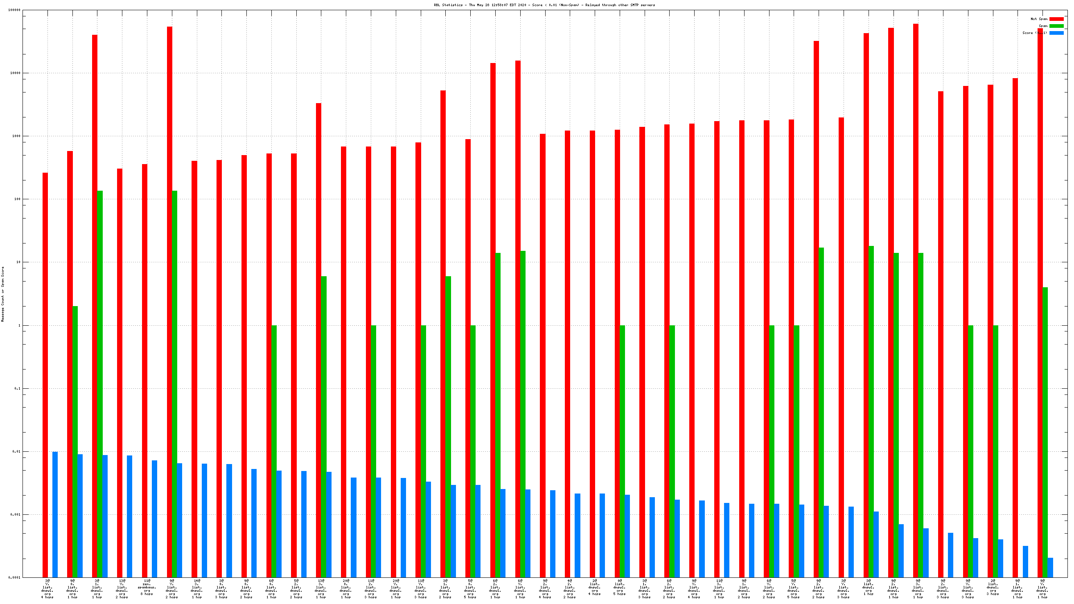Click the 0.01 y-axis tick label
This screenshot has height=604, width=1074.
tap(16, 451)
